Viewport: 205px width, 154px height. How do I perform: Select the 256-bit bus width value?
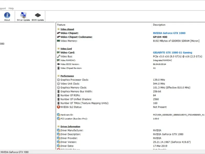click(x=157, y=92)
